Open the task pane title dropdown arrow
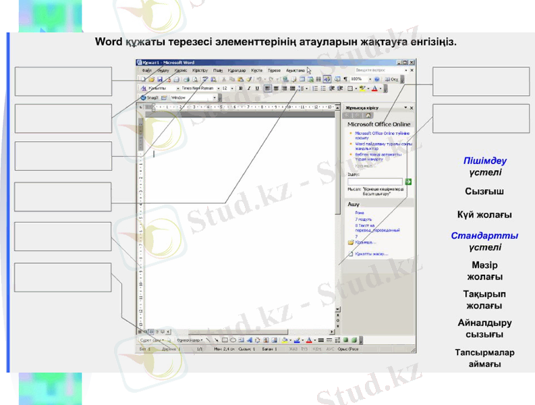The image size is (535, 405). [405, 107]
